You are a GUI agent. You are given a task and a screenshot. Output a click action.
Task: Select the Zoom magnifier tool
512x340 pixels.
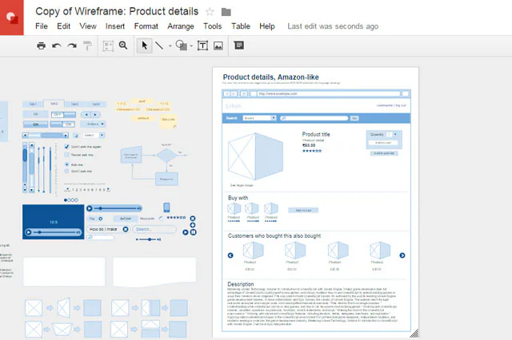coord(123,45)
